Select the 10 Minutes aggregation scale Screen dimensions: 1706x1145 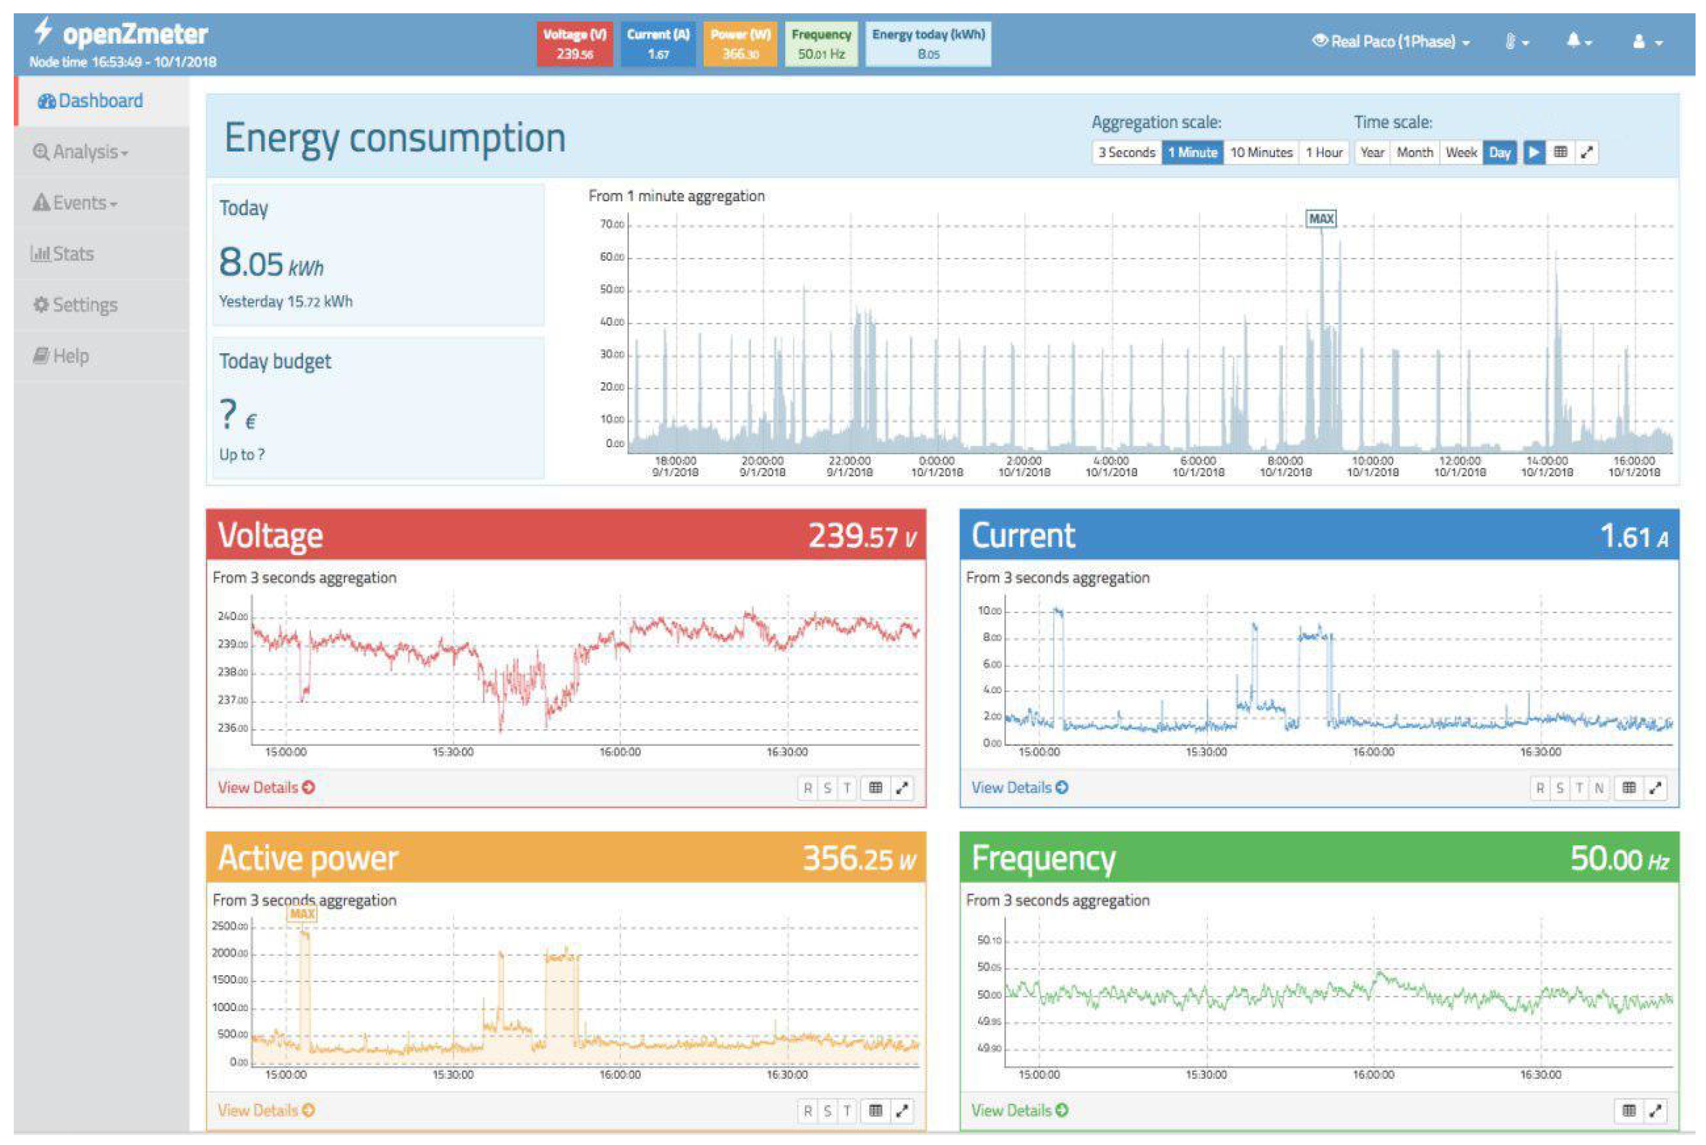tap(1261, 153)
